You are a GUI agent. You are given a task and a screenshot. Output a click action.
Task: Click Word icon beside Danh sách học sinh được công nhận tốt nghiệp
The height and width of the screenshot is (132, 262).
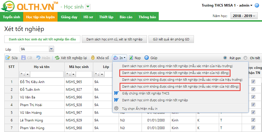(x=116, y=100)
